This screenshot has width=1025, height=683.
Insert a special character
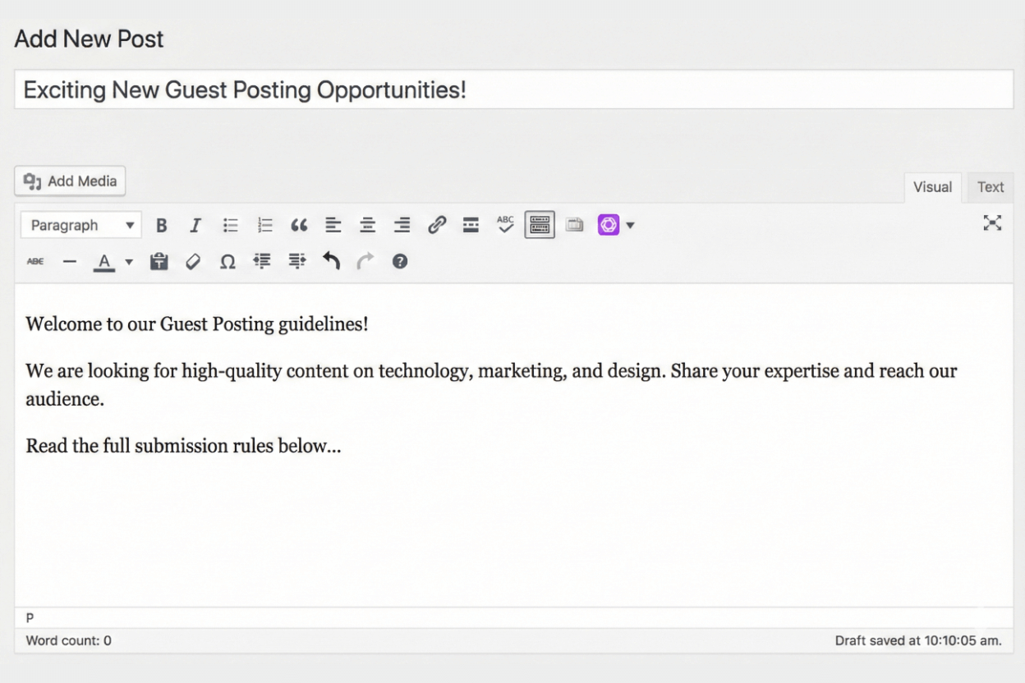tap(228, 261)
